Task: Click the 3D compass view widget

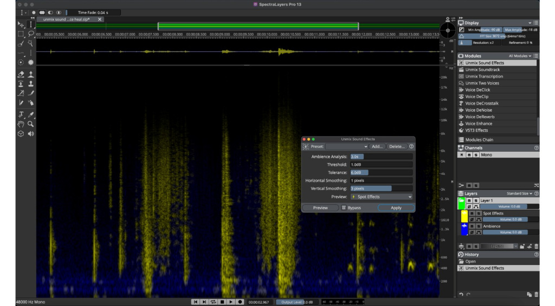Action: 448,31
